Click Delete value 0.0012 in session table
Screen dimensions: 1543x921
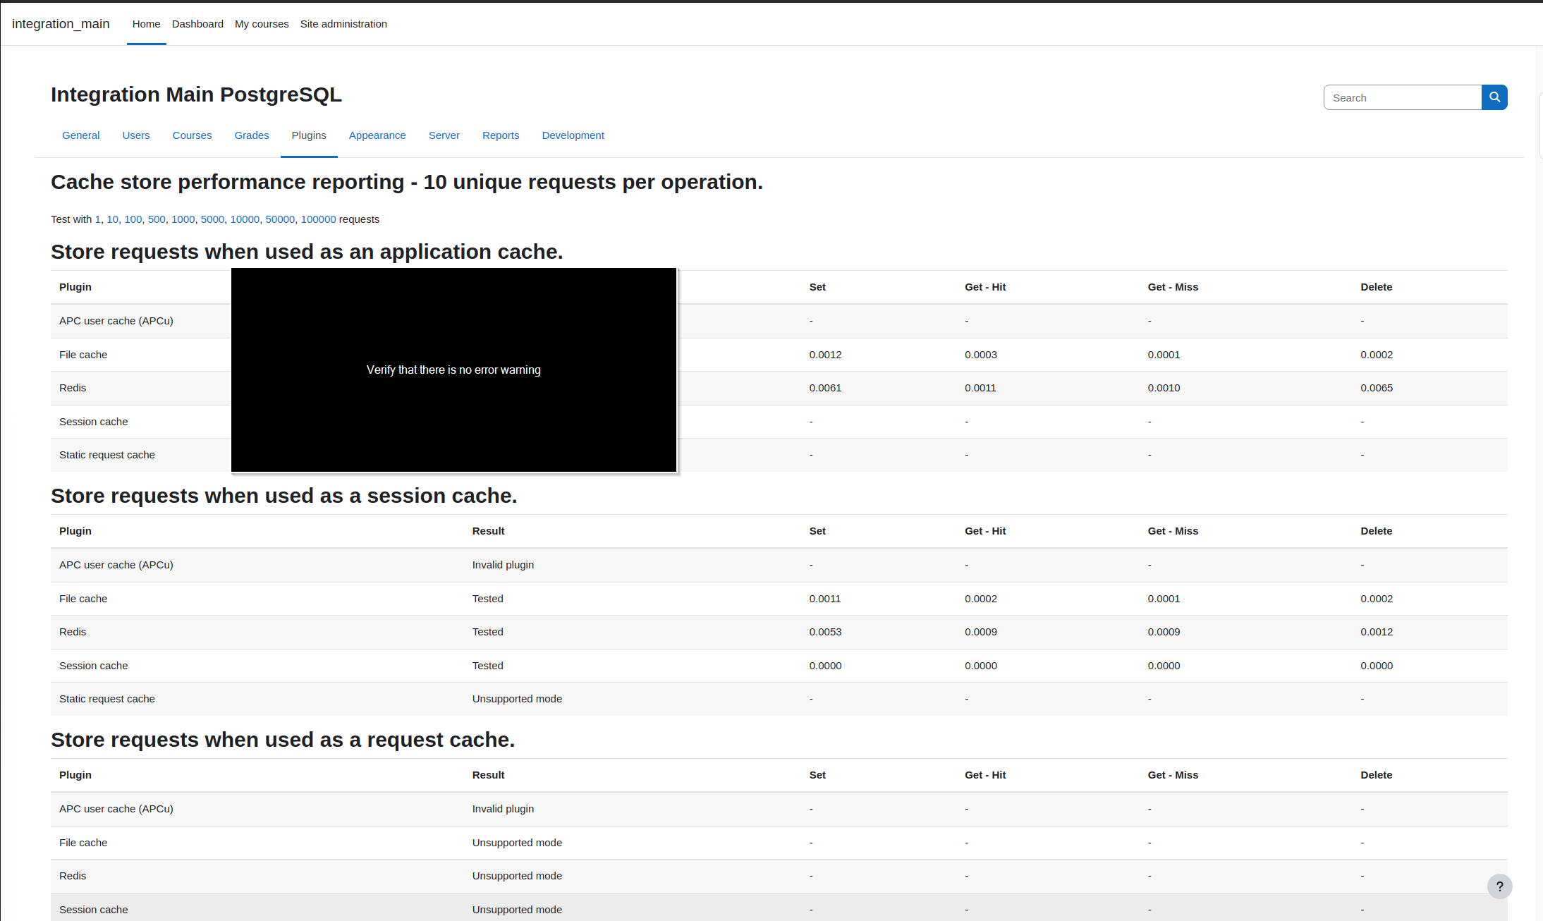point(1377,632)
